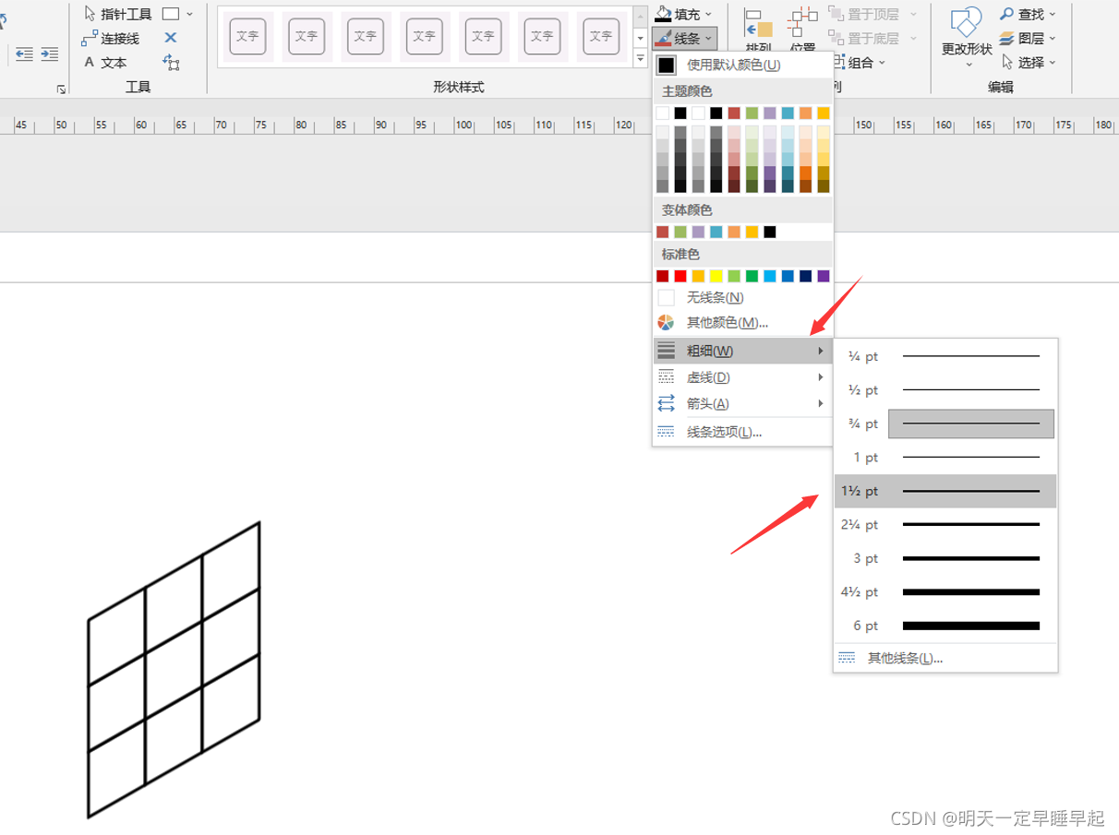Click the Other Colors (其他颜色) color wheel

[x=666, y=322]
